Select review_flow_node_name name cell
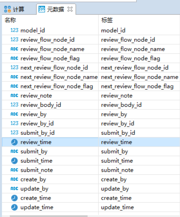 [52, 49]
